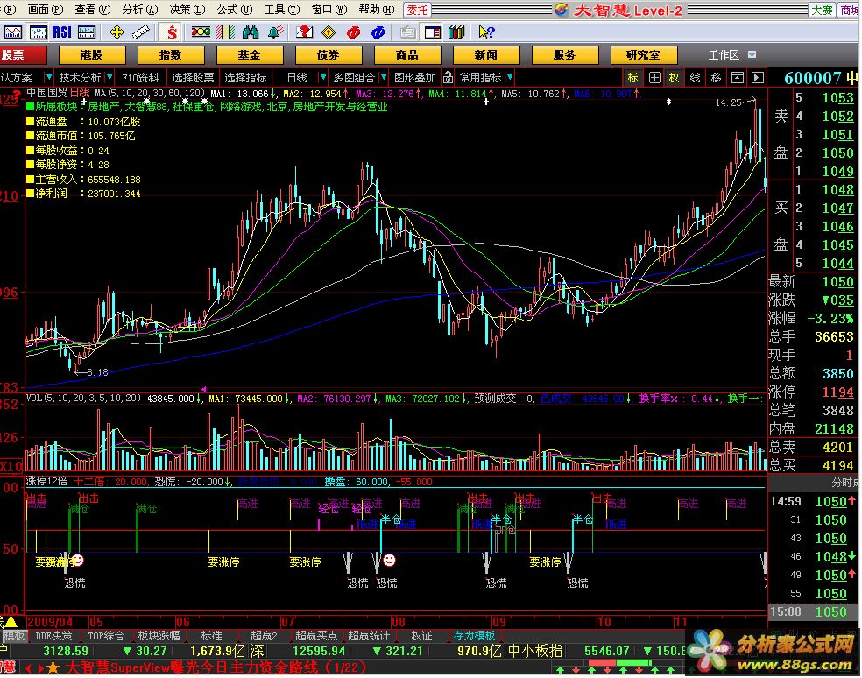Click the smiley face marker near 08
The width and height of the screenshot is (862, 678).
pyautogui.click(x=389, y=560)
